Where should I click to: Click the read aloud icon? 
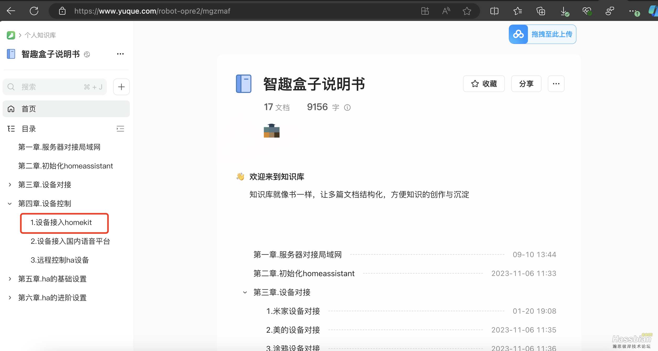(446, 11)
